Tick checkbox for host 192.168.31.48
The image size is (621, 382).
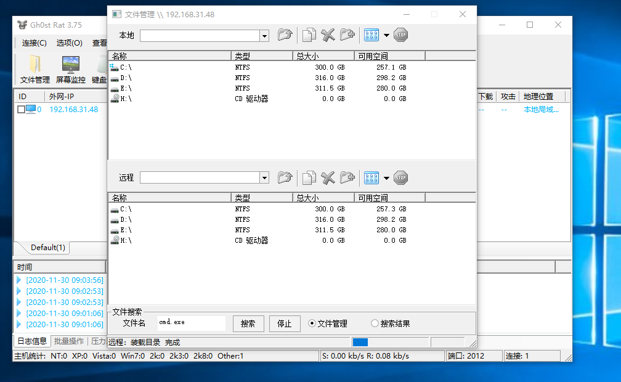(22, 110)
